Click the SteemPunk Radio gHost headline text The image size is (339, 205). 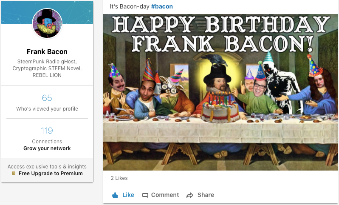(47, 68)
